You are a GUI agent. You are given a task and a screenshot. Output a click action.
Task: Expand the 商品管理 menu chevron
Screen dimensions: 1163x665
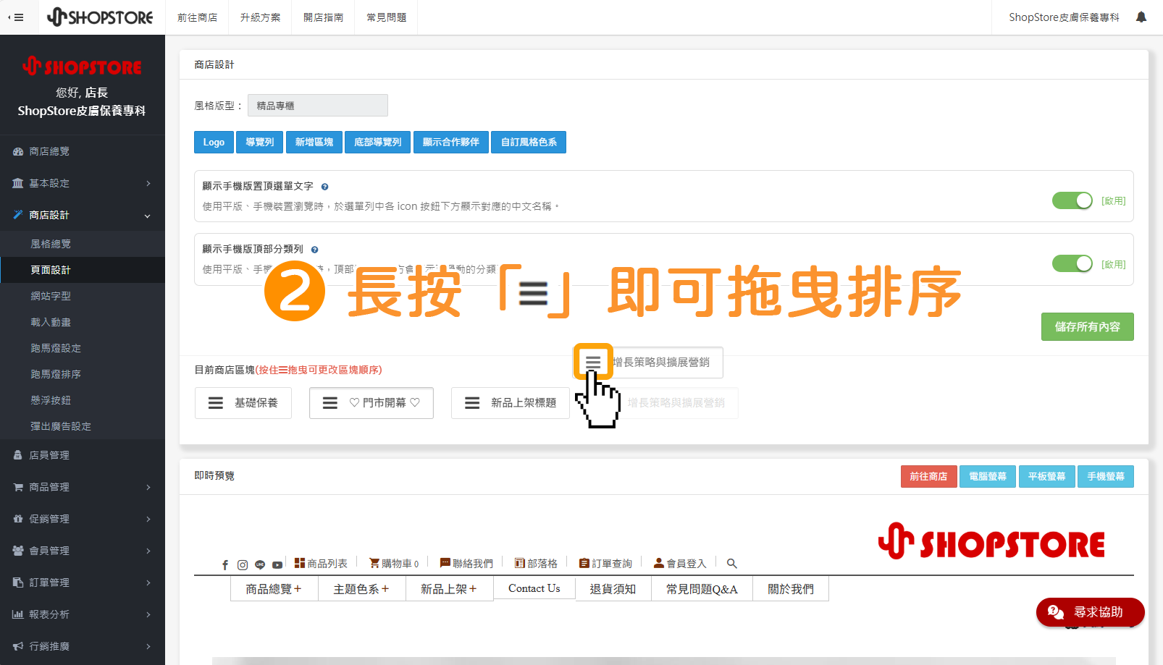(148, 488)
